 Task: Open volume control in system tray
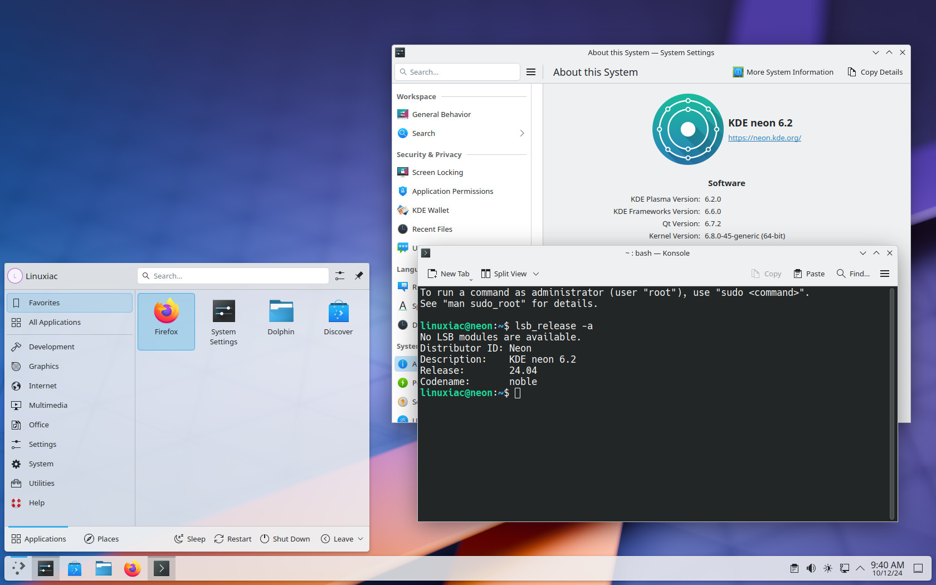(811, 568)
